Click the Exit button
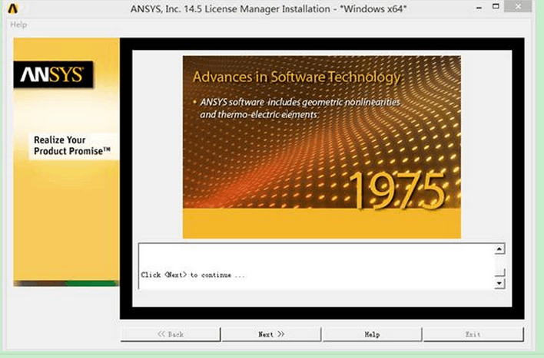544x358 pixels. tap(473, 334)
